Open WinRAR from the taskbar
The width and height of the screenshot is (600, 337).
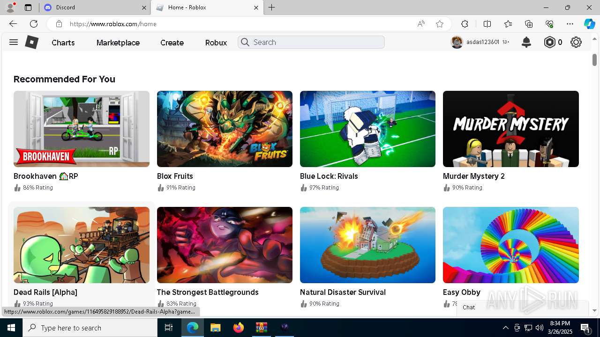[261, 328]
